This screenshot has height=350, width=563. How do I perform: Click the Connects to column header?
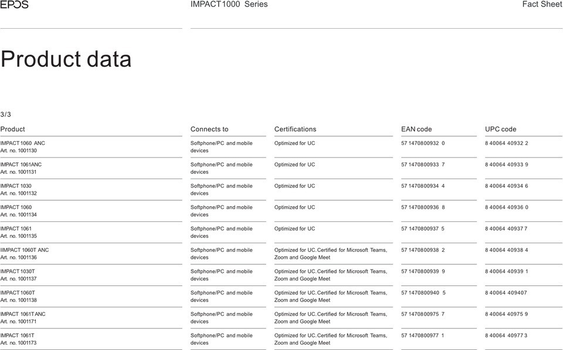coord(209,129)
